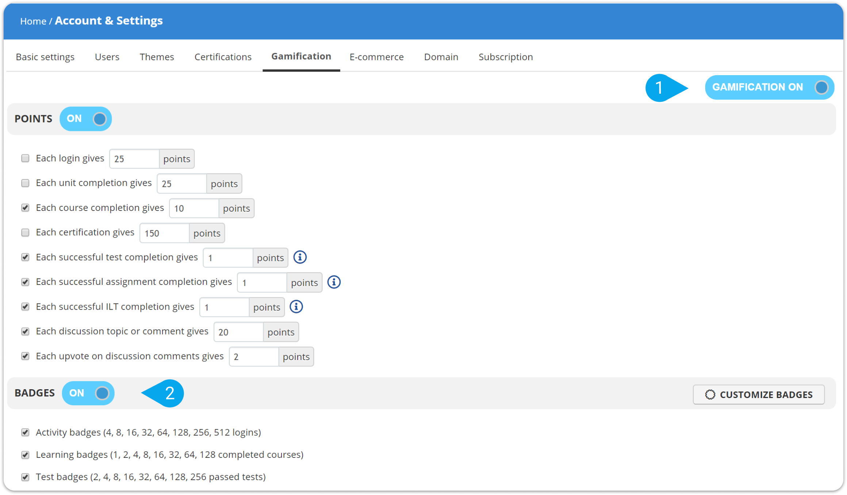
Task: Check Each unit completion gives checkbox
Action: pyautogui.click(x=25, y=183)
